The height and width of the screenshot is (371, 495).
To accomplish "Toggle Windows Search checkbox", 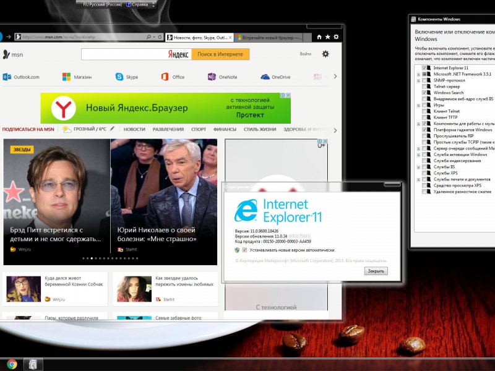I will (424, 93).
